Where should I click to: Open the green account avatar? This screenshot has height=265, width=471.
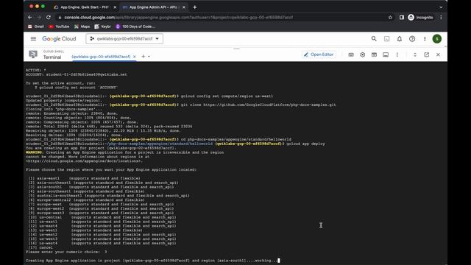pyautogui.click(x=436, y=39)
